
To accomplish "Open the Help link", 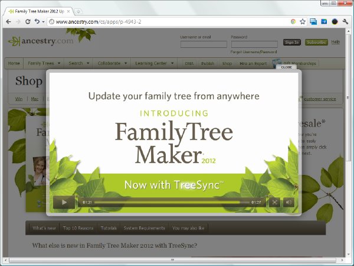I will [x=336, y=42].
